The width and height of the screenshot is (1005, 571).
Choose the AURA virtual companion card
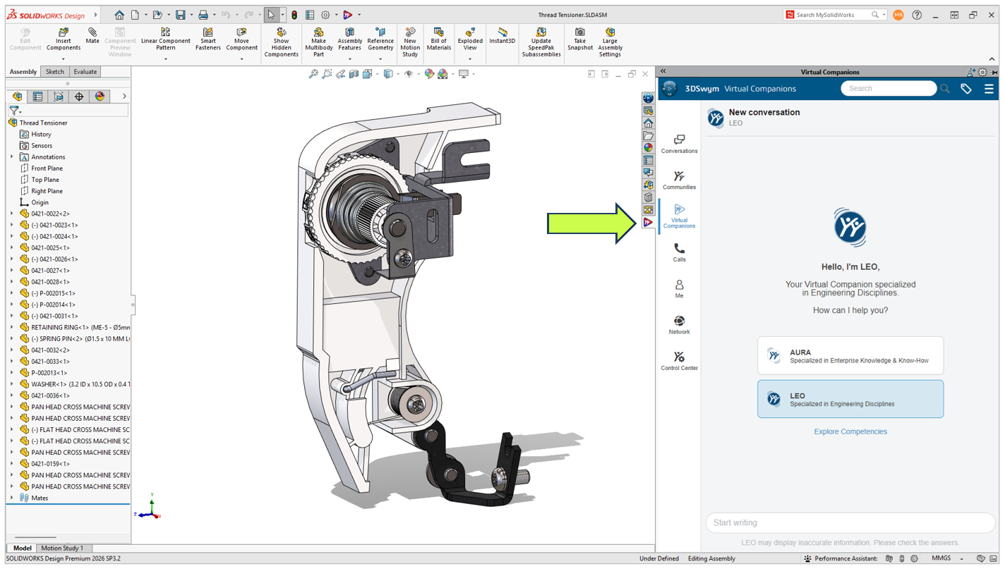tap(850, 356)
